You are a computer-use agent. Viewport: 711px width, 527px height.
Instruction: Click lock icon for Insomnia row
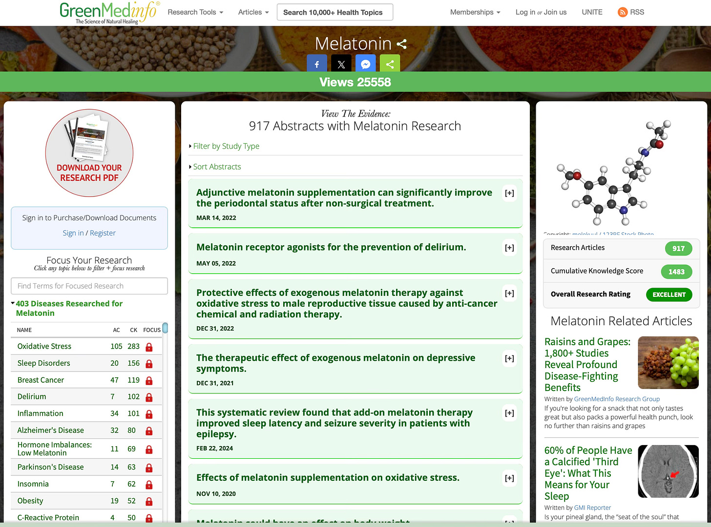[x=149, y=485]
